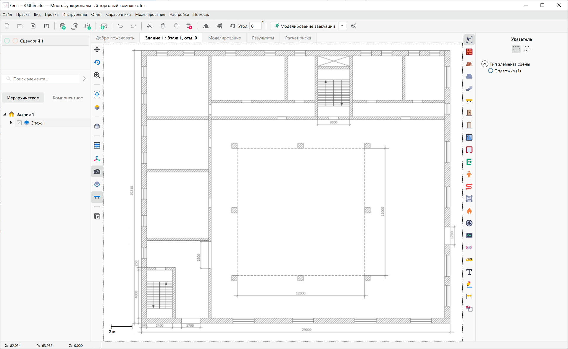
Task: Switch to Компонентное view
Action: point(68,98)
